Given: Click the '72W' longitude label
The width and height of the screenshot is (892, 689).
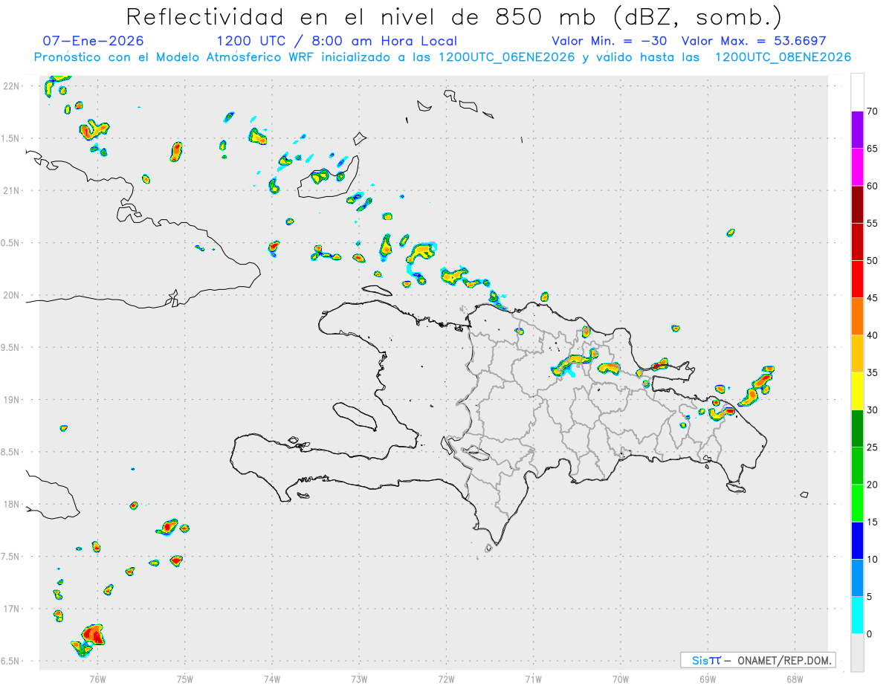Looking at the screenshot, I should point(446,679).
